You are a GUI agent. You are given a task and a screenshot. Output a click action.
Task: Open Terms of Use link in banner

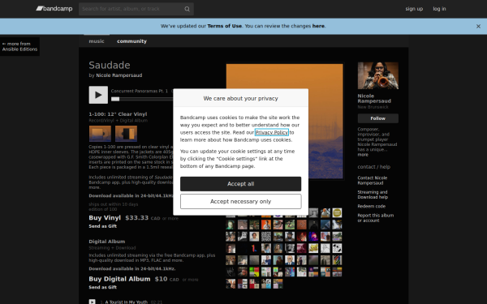click(x=224, y=26)
